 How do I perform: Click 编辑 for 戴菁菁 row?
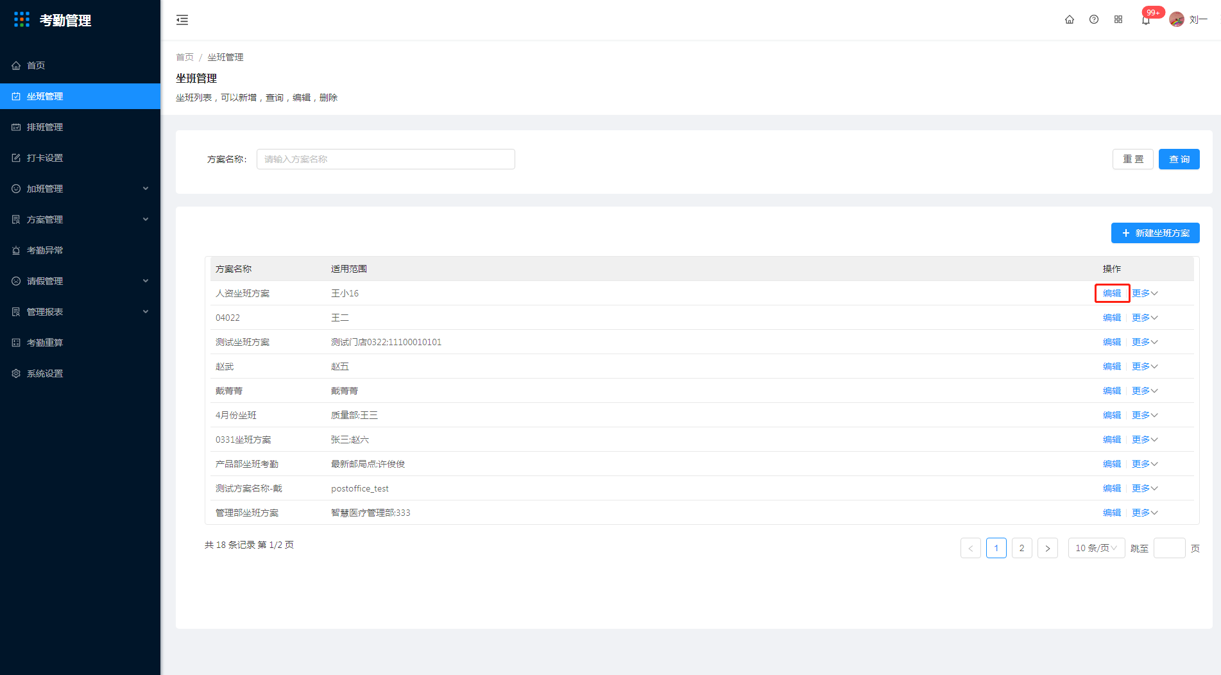(1112, 391)
